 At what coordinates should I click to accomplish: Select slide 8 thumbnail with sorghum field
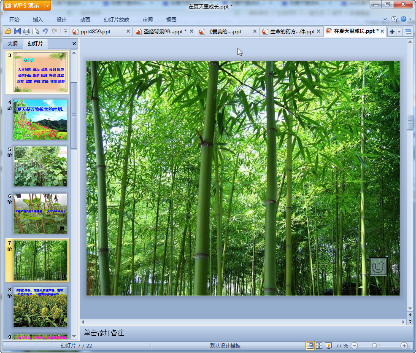pos(40,307)
